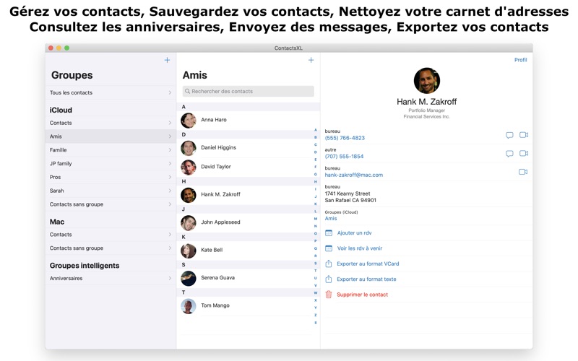Click Supprimer le contact
Screen dimensions: 578x361
pos(363,295)
